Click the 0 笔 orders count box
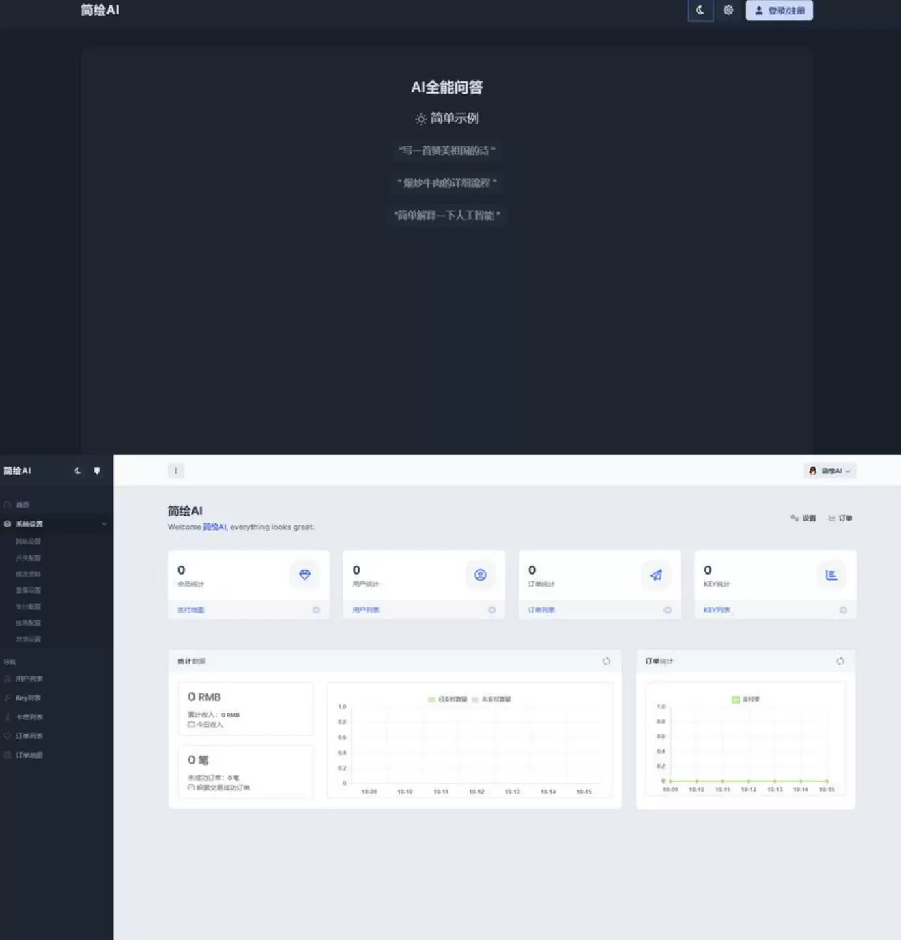 click(246, 772)
